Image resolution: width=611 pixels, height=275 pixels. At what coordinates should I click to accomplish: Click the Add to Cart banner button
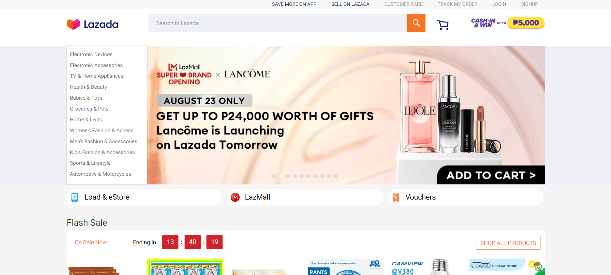click(491, 175)
